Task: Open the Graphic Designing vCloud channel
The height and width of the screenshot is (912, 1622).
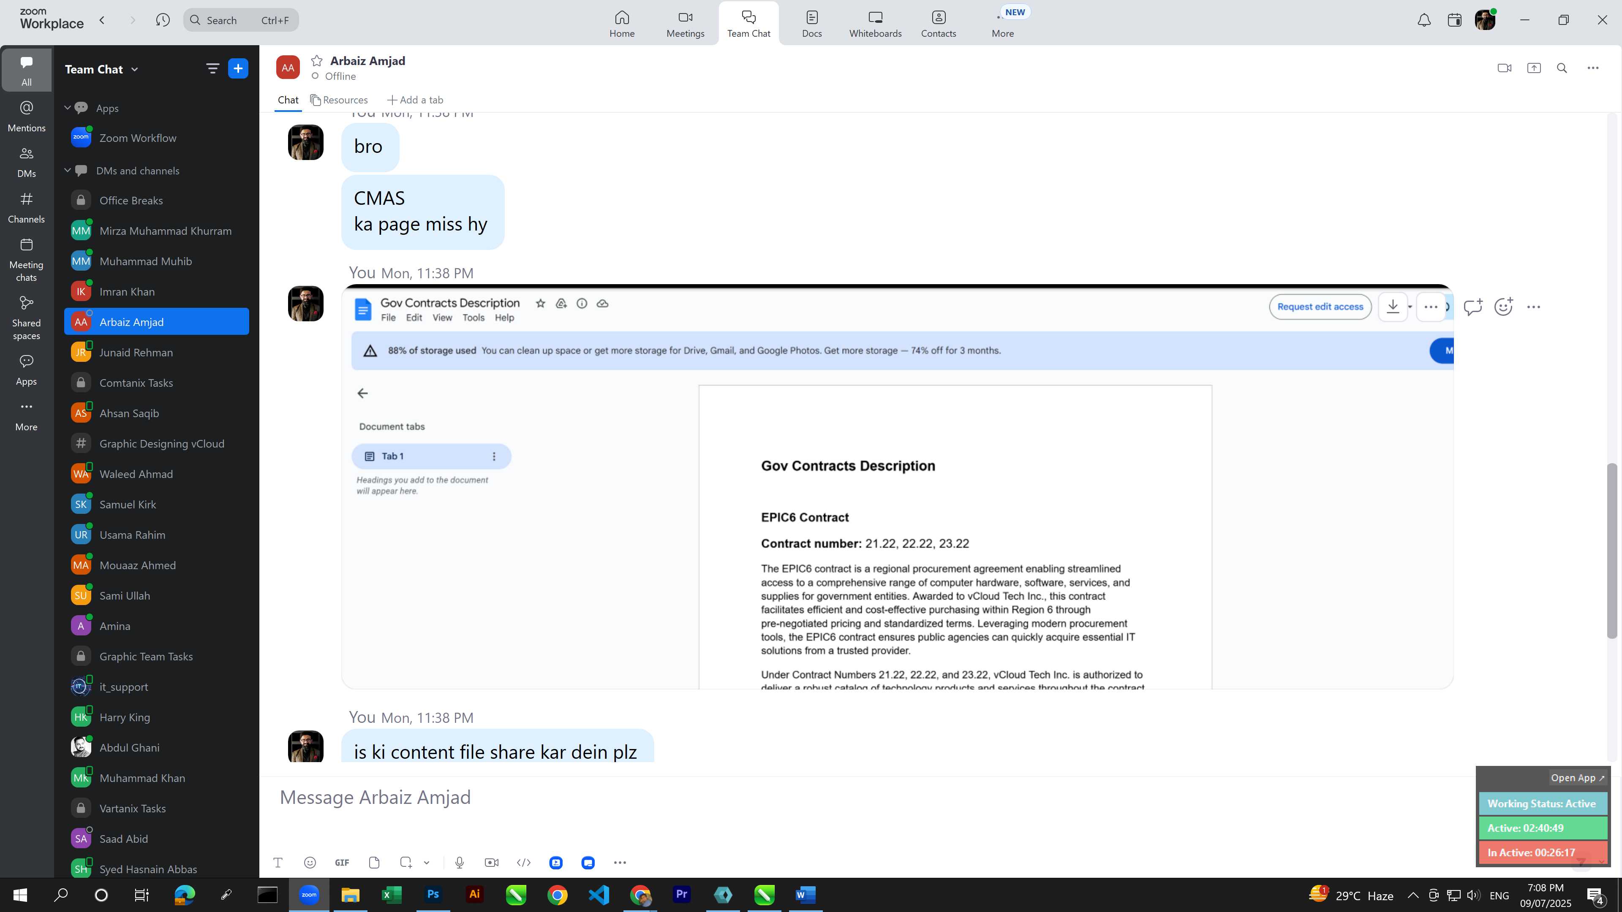Action: coord(156,444)
